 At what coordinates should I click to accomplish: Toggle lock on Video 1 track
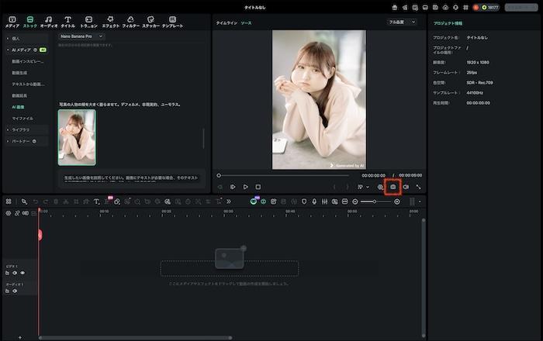point(7,273)
